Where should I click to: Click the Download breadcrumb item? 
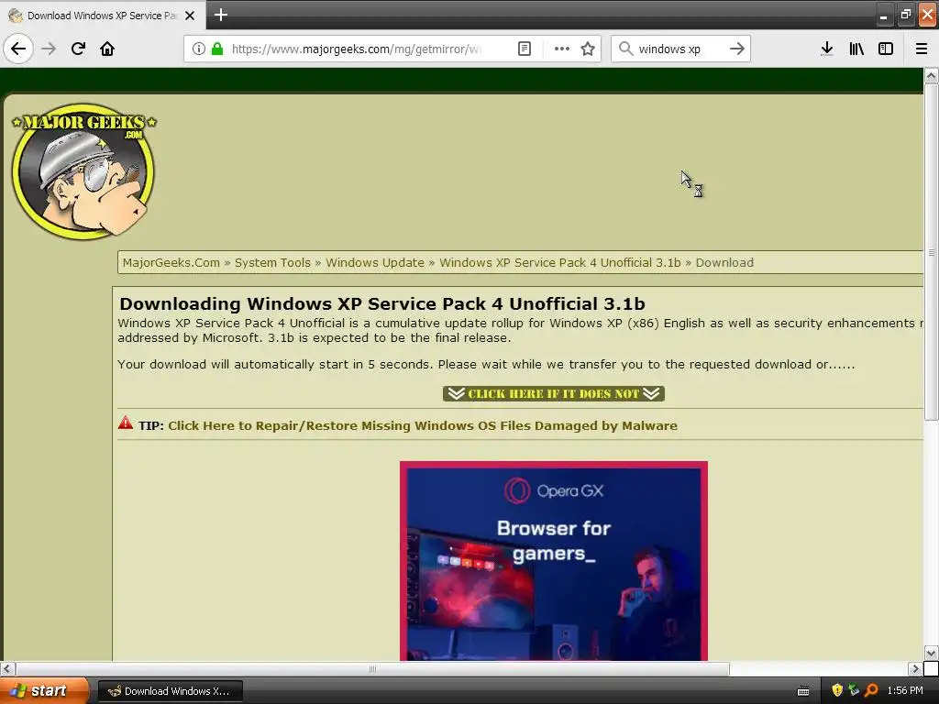pyautogui.click(x=724, y=263)
